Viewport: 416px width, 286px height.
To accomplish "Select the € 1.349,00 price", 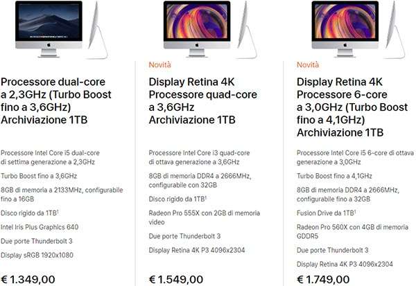I will 28,279.
